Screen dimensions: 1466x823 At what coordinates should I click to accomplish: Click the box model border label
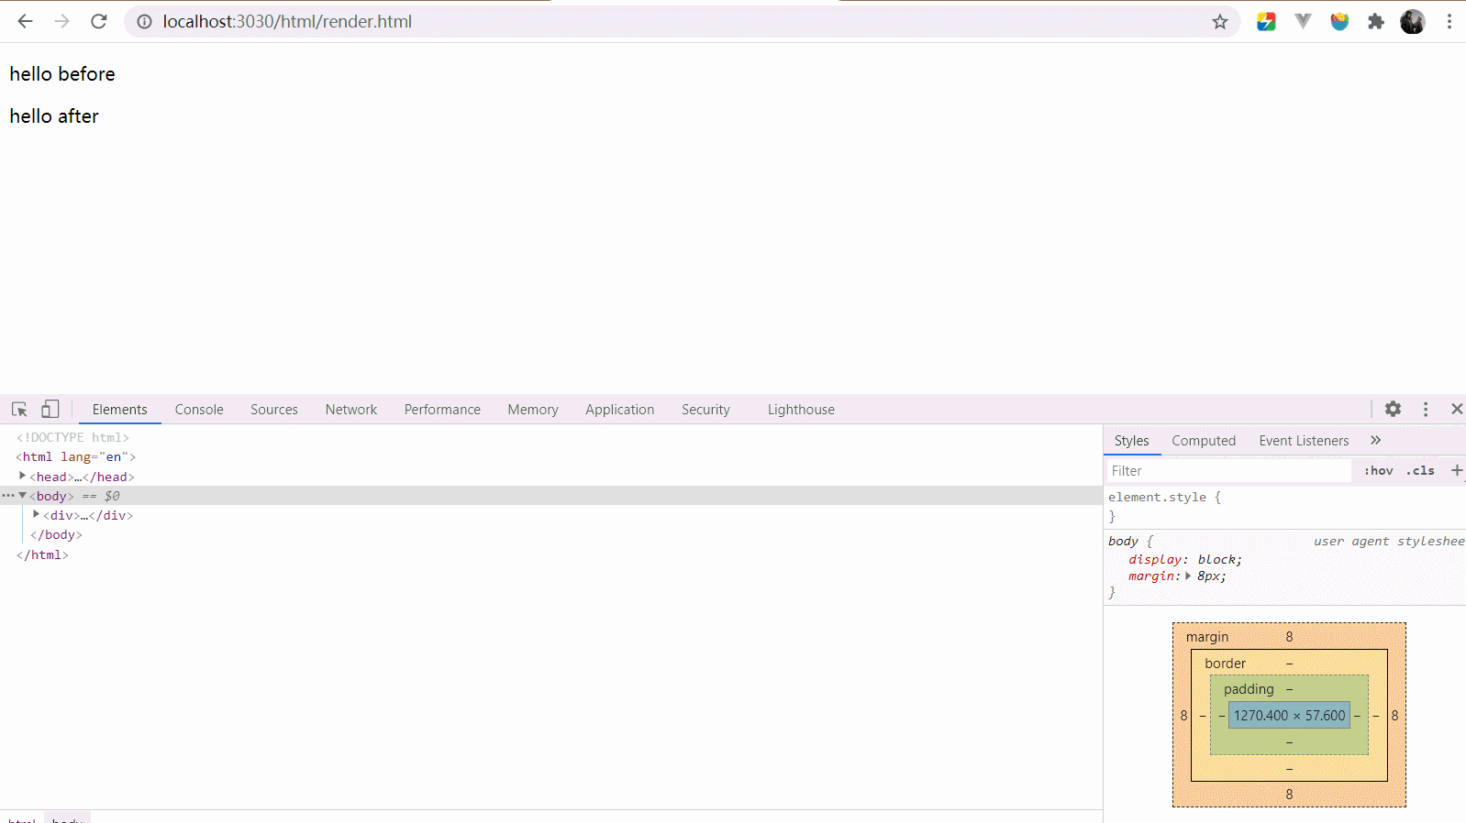pos(1225,664)
